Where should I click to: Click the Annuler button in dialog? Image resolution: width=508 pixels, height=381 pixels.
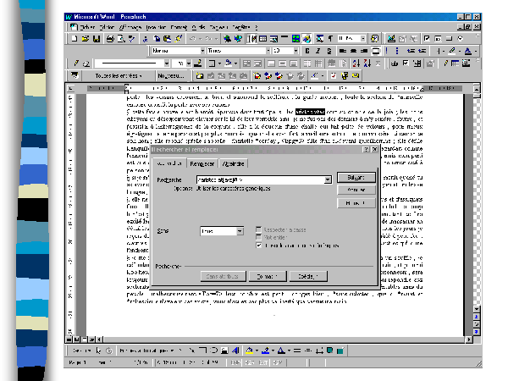tap(356, 190)
